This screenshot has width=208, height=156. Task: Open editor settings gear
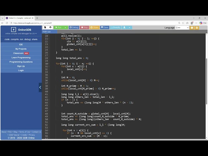click(197, 28)
